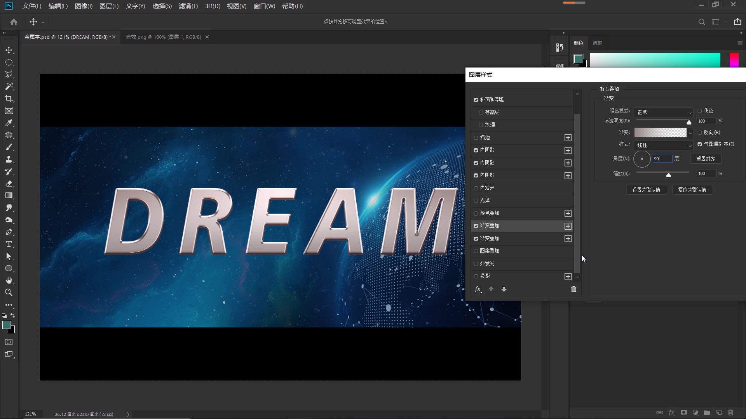Enable the Outer Glow (外发光) checkbox
The image size is (746, 419).
(476, 264)
